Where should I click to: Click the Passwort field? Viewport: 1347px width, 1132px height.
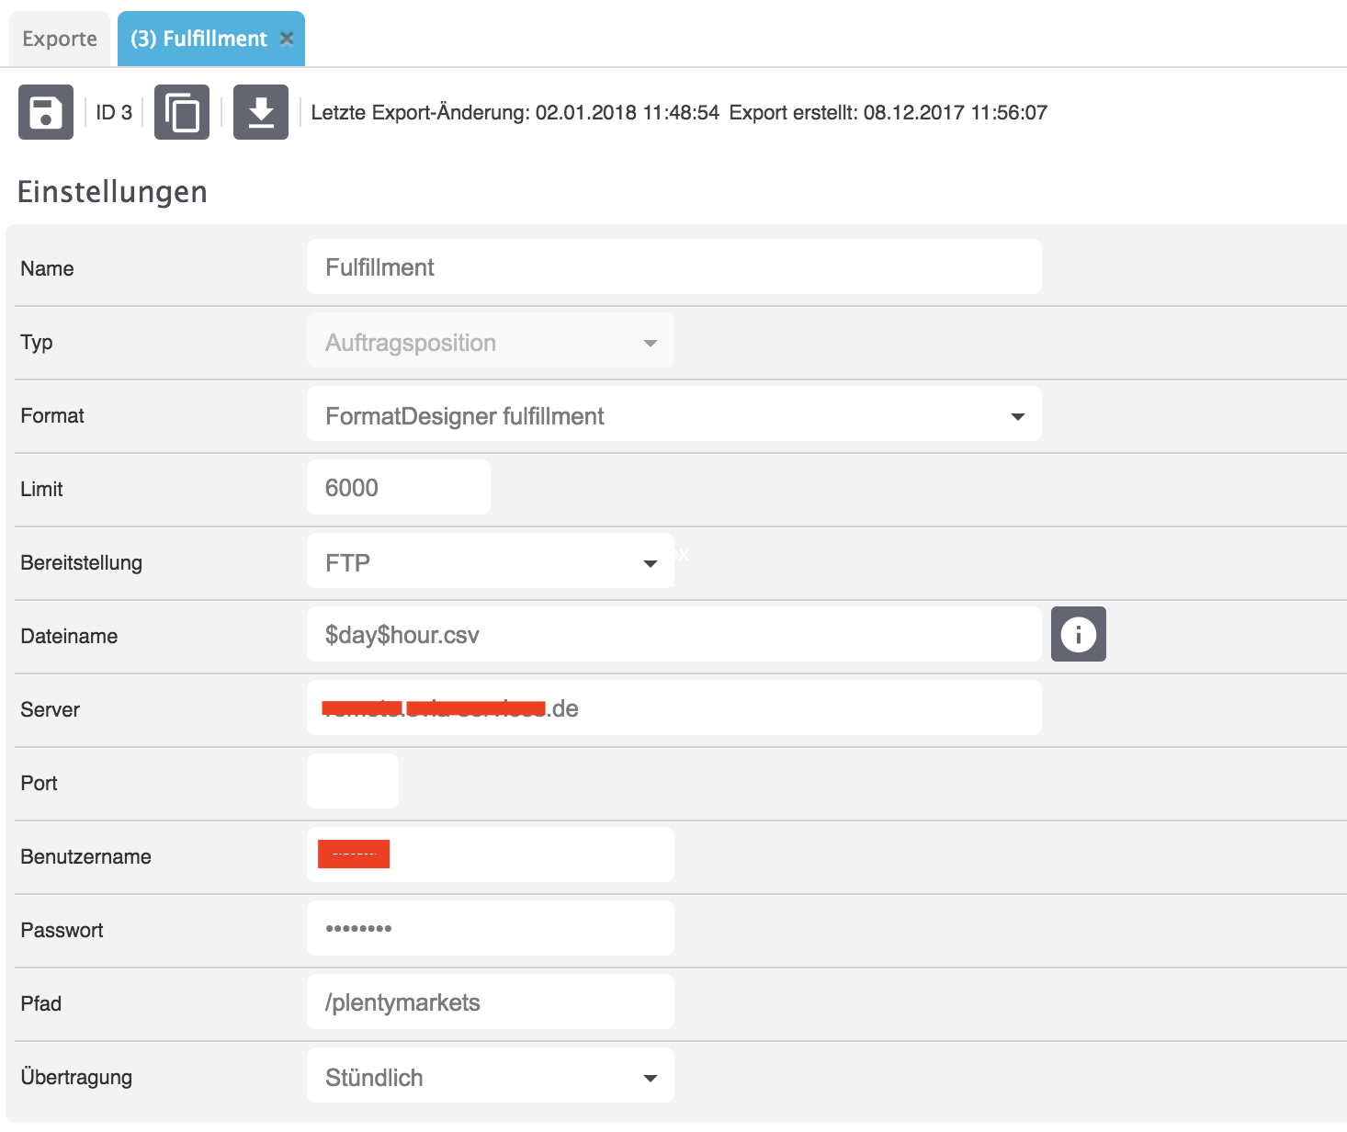point(490,929)
